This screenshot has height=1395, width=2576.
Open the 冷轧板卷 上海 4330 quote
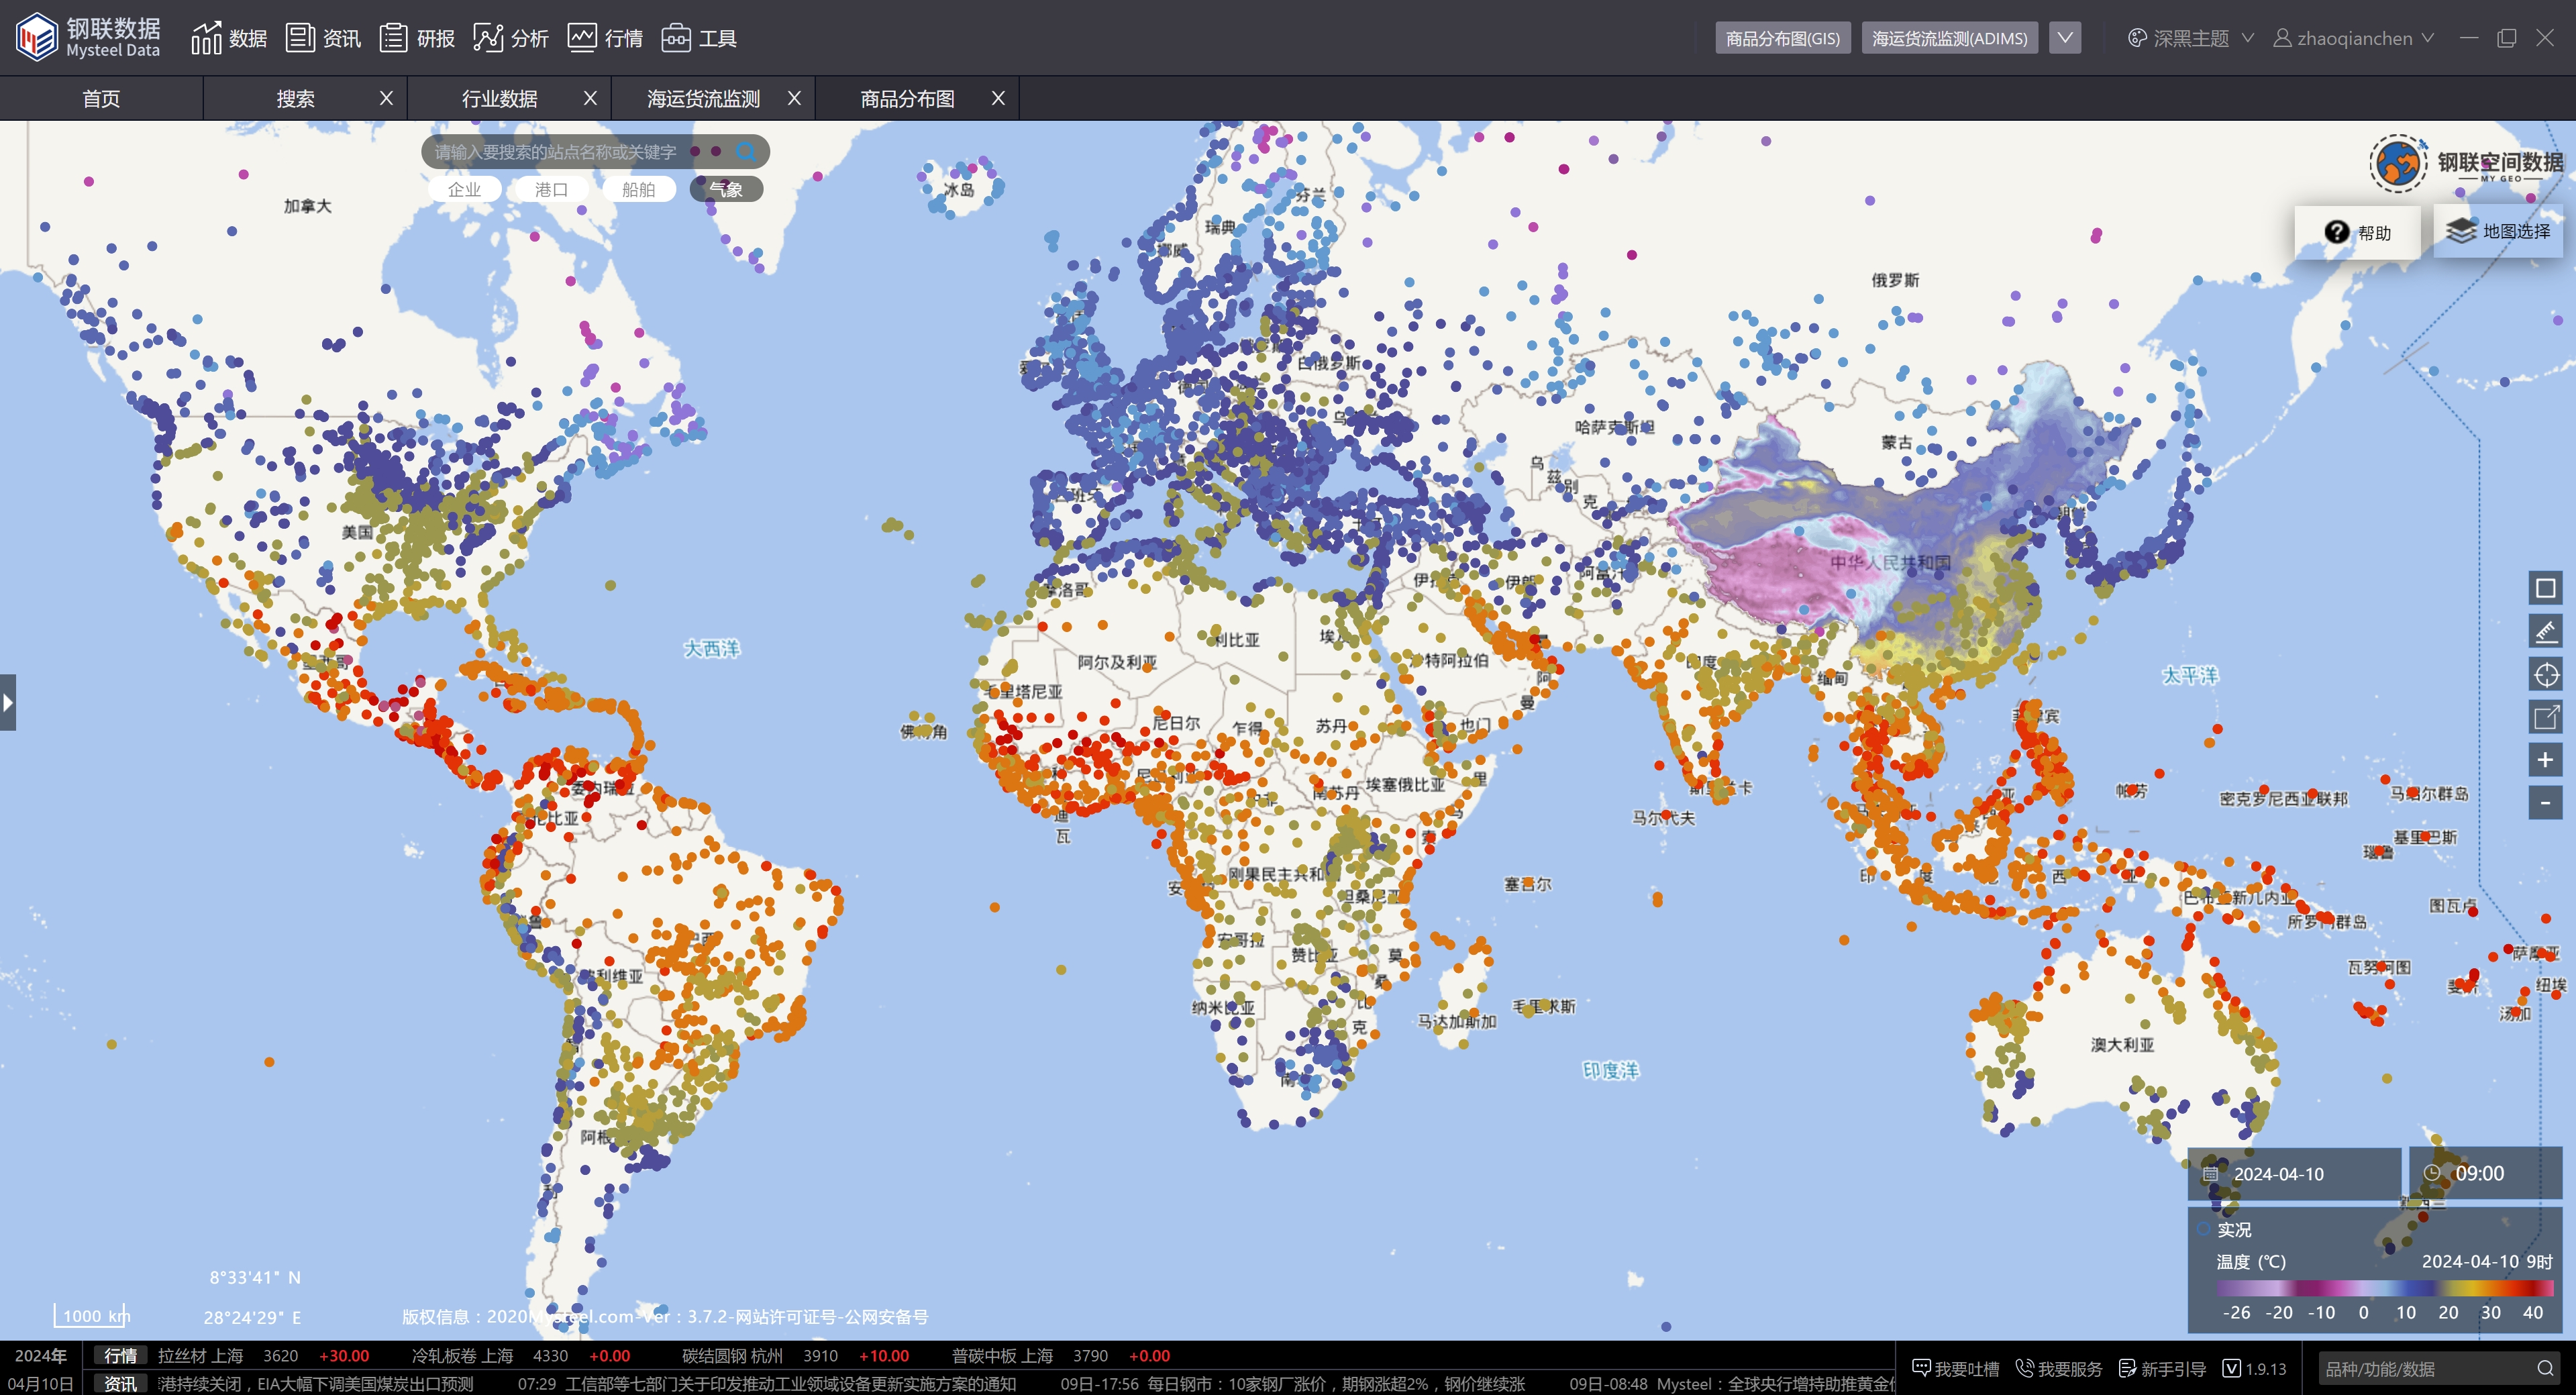[521, 1356]
